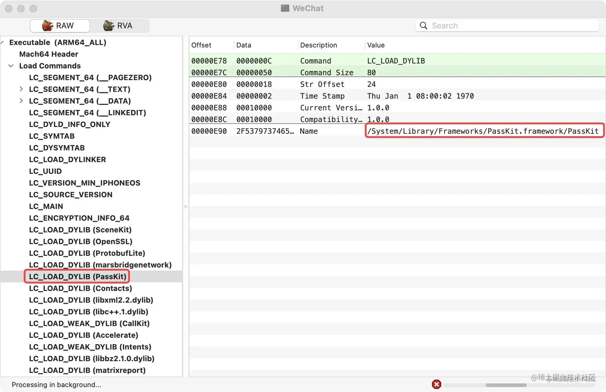
Task: Select LC_LOAD_DYLIB (Accelerate)
Action: click(x=83, y=335)
